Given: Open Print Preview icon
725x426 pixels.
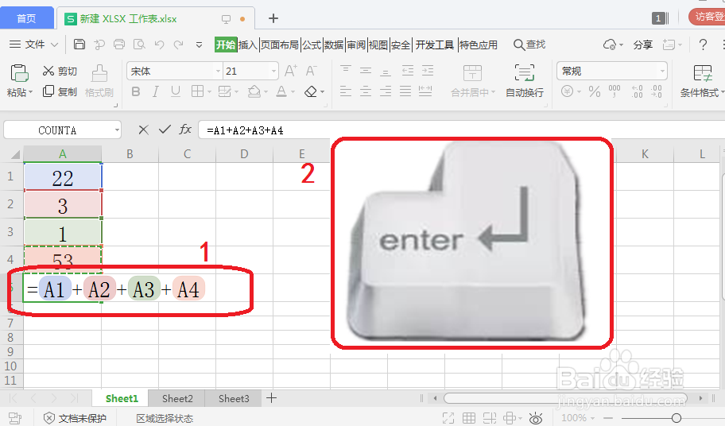Looking at the screenshot, I should click(139, 45).
